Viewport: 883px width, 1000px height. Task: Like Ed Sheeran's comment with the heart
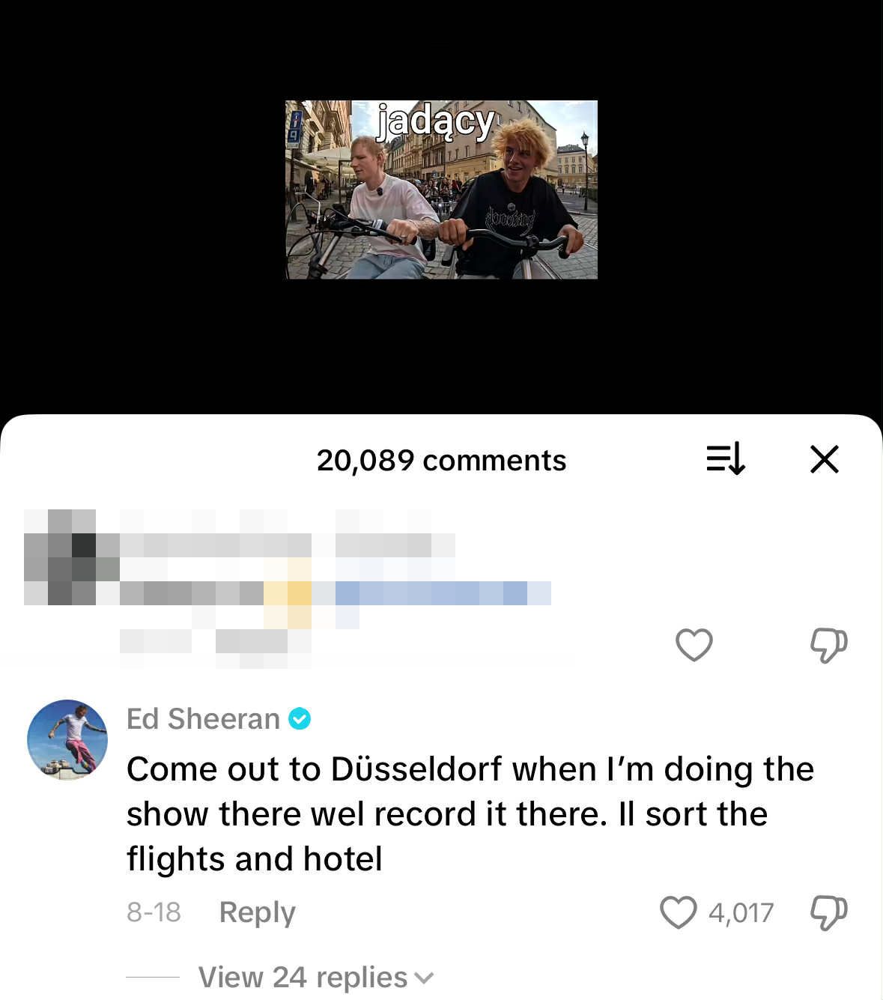[678, 912]
